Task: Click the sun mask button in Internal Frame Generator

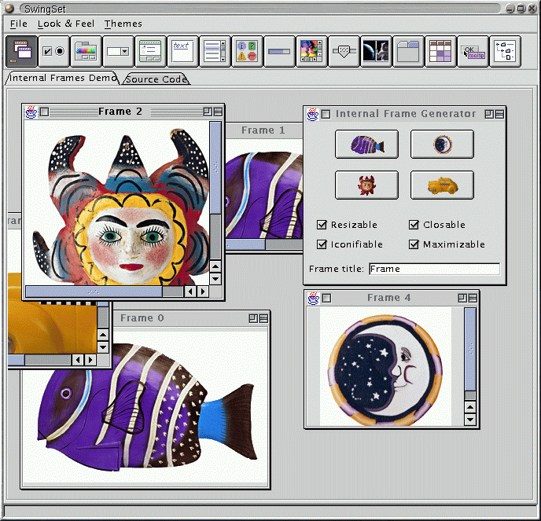Action: pyautogui.click(x=366, y=185)
